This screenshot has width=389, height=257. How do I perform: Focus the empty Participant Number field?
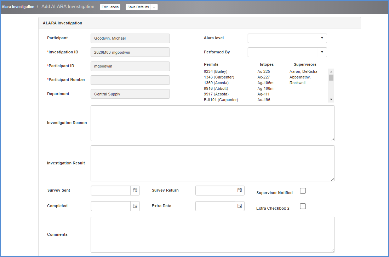(130, 80)
